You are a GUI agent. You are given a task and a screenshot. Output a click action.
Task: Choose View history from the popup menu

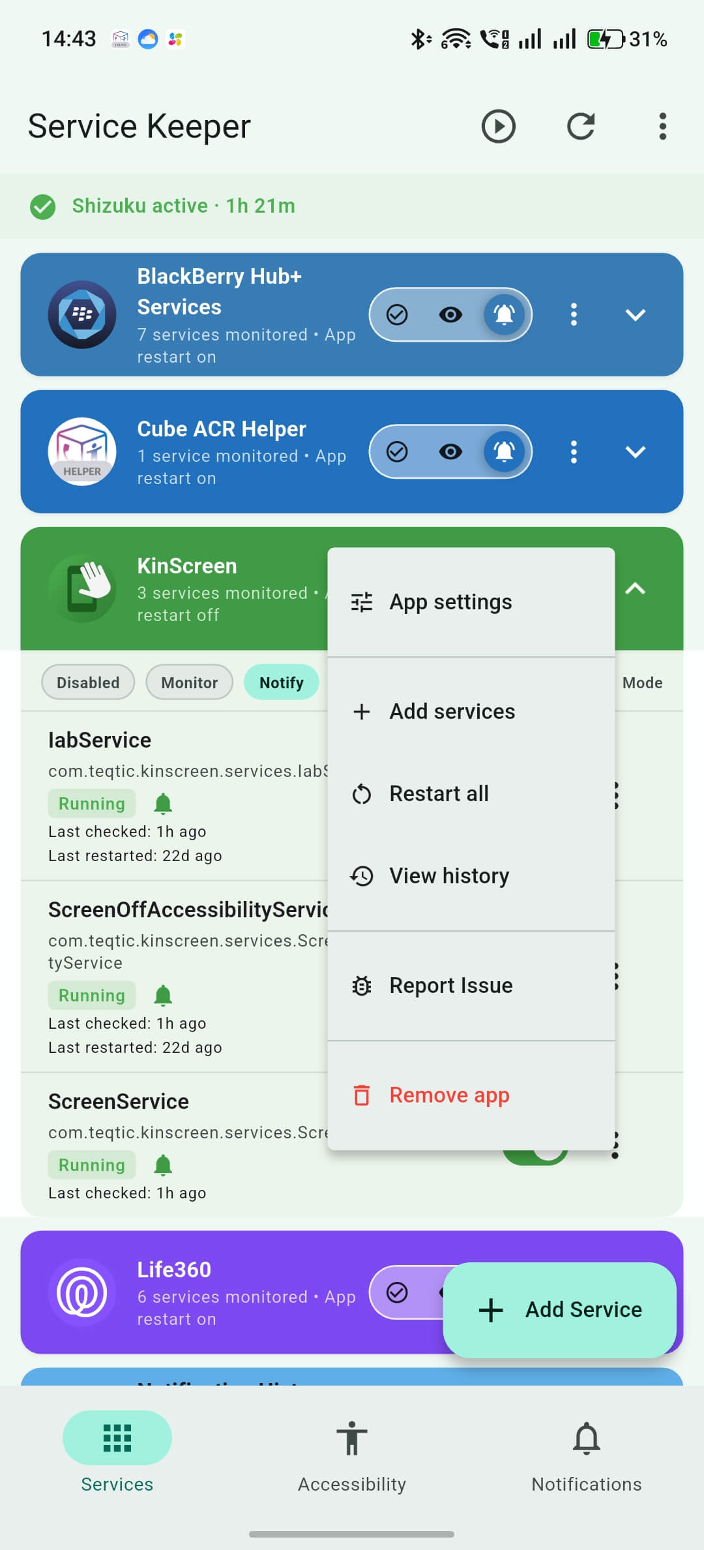(471, 875)
